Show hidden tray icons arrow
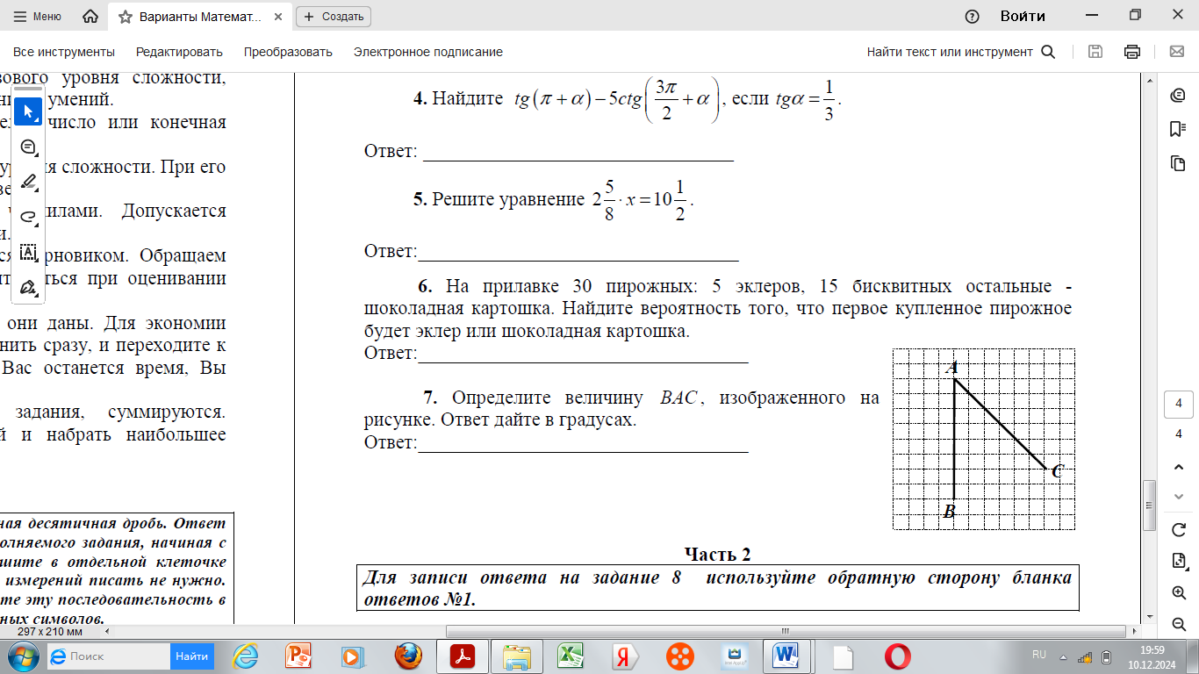The height and width of the screenshot is (674, 1199). 1064,656
